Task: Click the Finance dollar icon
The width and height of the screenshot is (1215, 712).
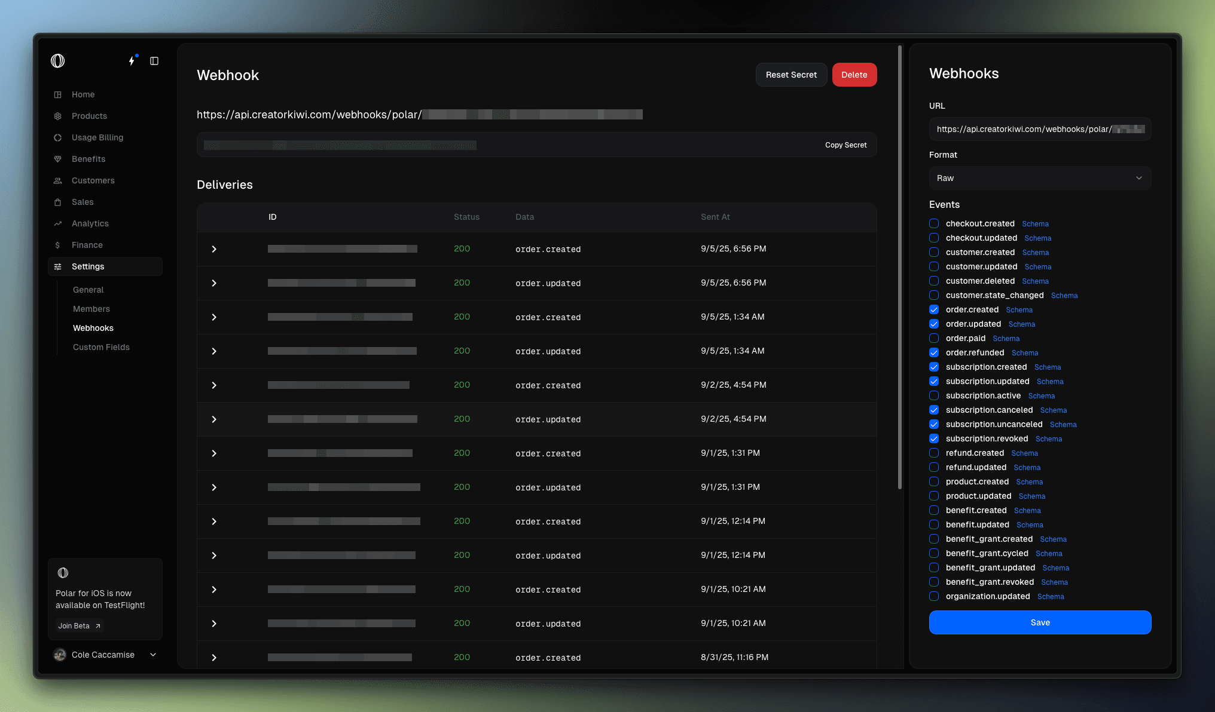Action: (x=57, y=245)
